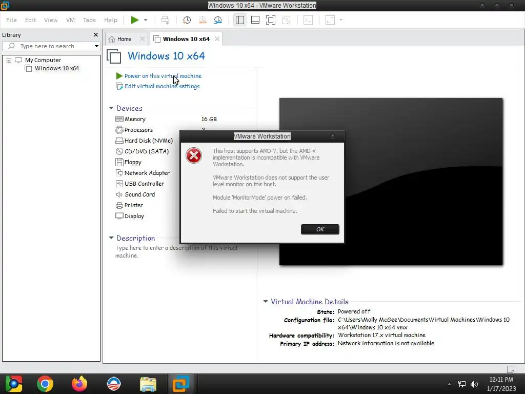Click the black VM screen preview
The image size is (525, 394).
coord(391,182)
